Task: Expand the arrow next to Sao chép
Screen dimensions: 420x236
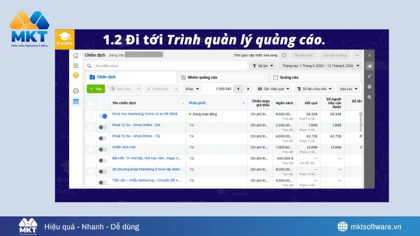Action: [x=139, y=89]
